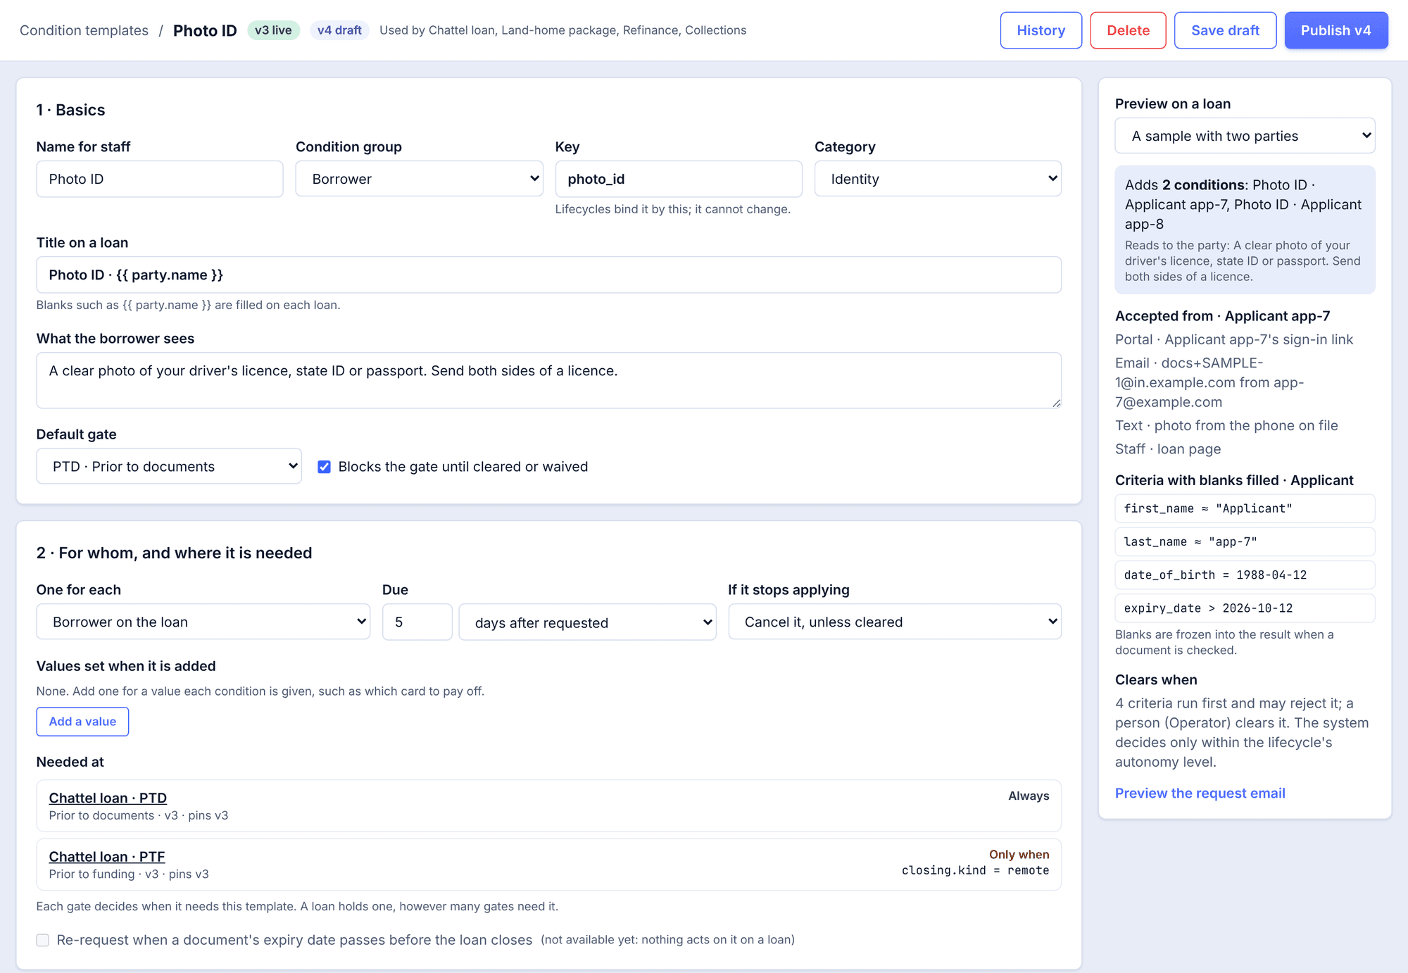Go to Condition templates breadcrumb
The image size is (1408, 973).
(84, 30)
